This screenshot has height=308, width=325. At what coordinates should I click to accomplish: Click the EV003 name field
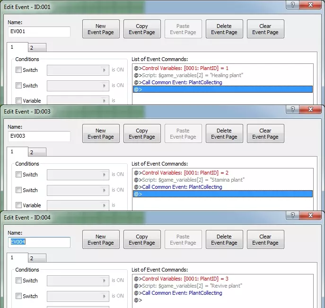39,136
